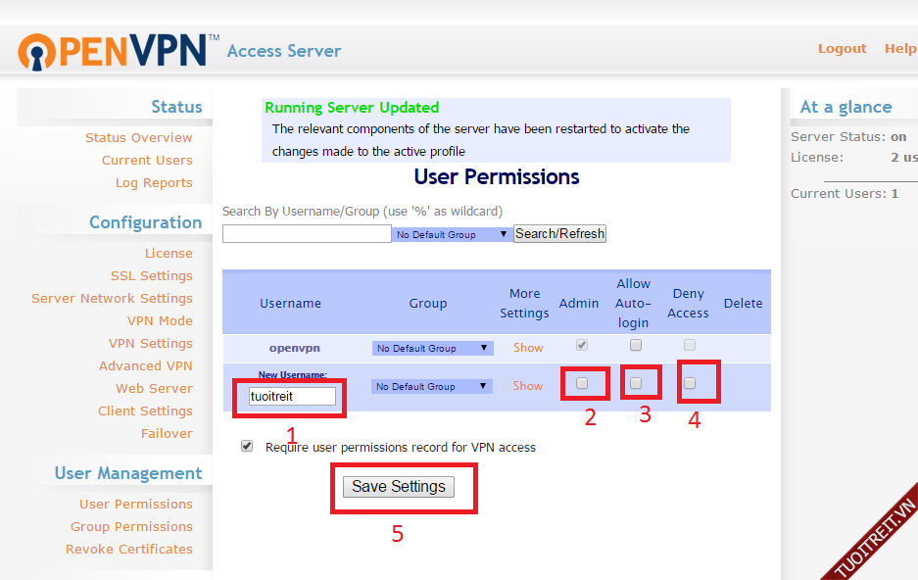Open the Help link in header

coord(899,49)
